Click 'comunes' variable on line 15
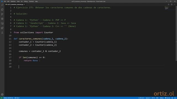This screenshot has height=99, width=177. tap(23, 51)
